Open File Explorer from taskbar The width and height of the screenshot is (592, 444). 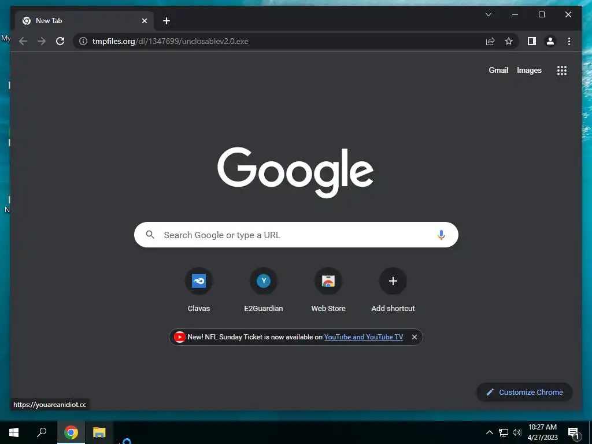[99, 432]
